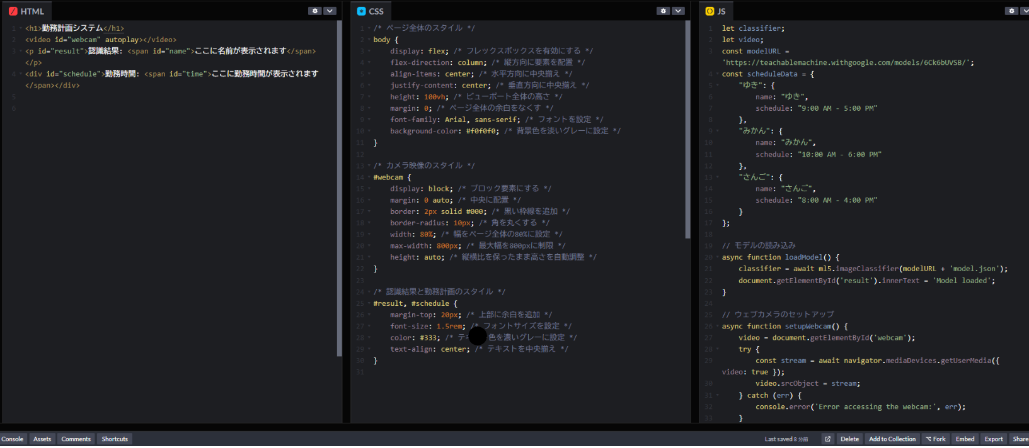Open the Assets panel

[42, 439]
